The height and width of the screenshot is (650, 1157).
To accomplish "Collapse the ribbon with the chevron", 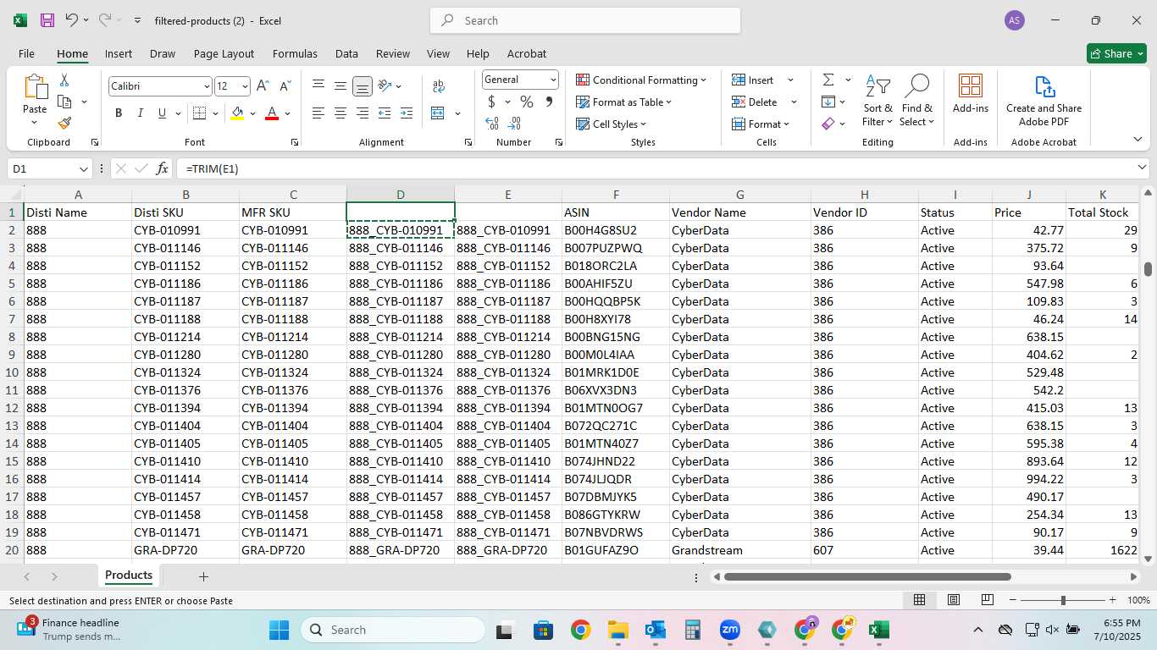I will click(x=1138, y=140).
